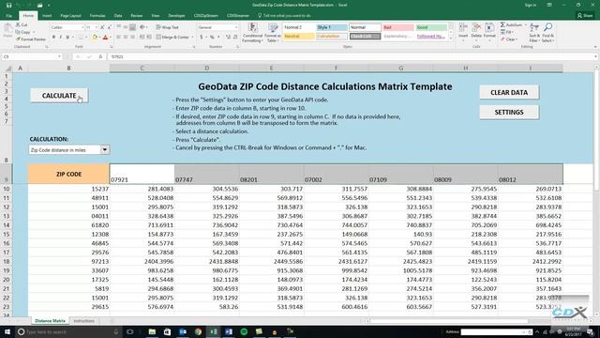
Task: Open the Instructions sheet tab
Action: point(83,321)
